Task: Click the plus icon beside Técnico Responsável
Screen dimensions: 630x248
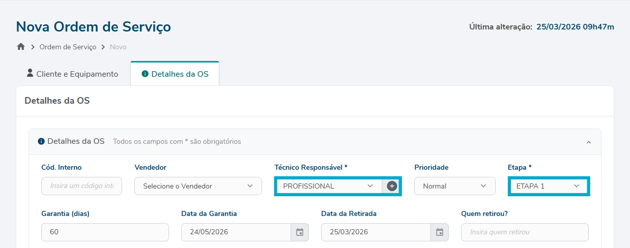Action: [x=392, y=186]
